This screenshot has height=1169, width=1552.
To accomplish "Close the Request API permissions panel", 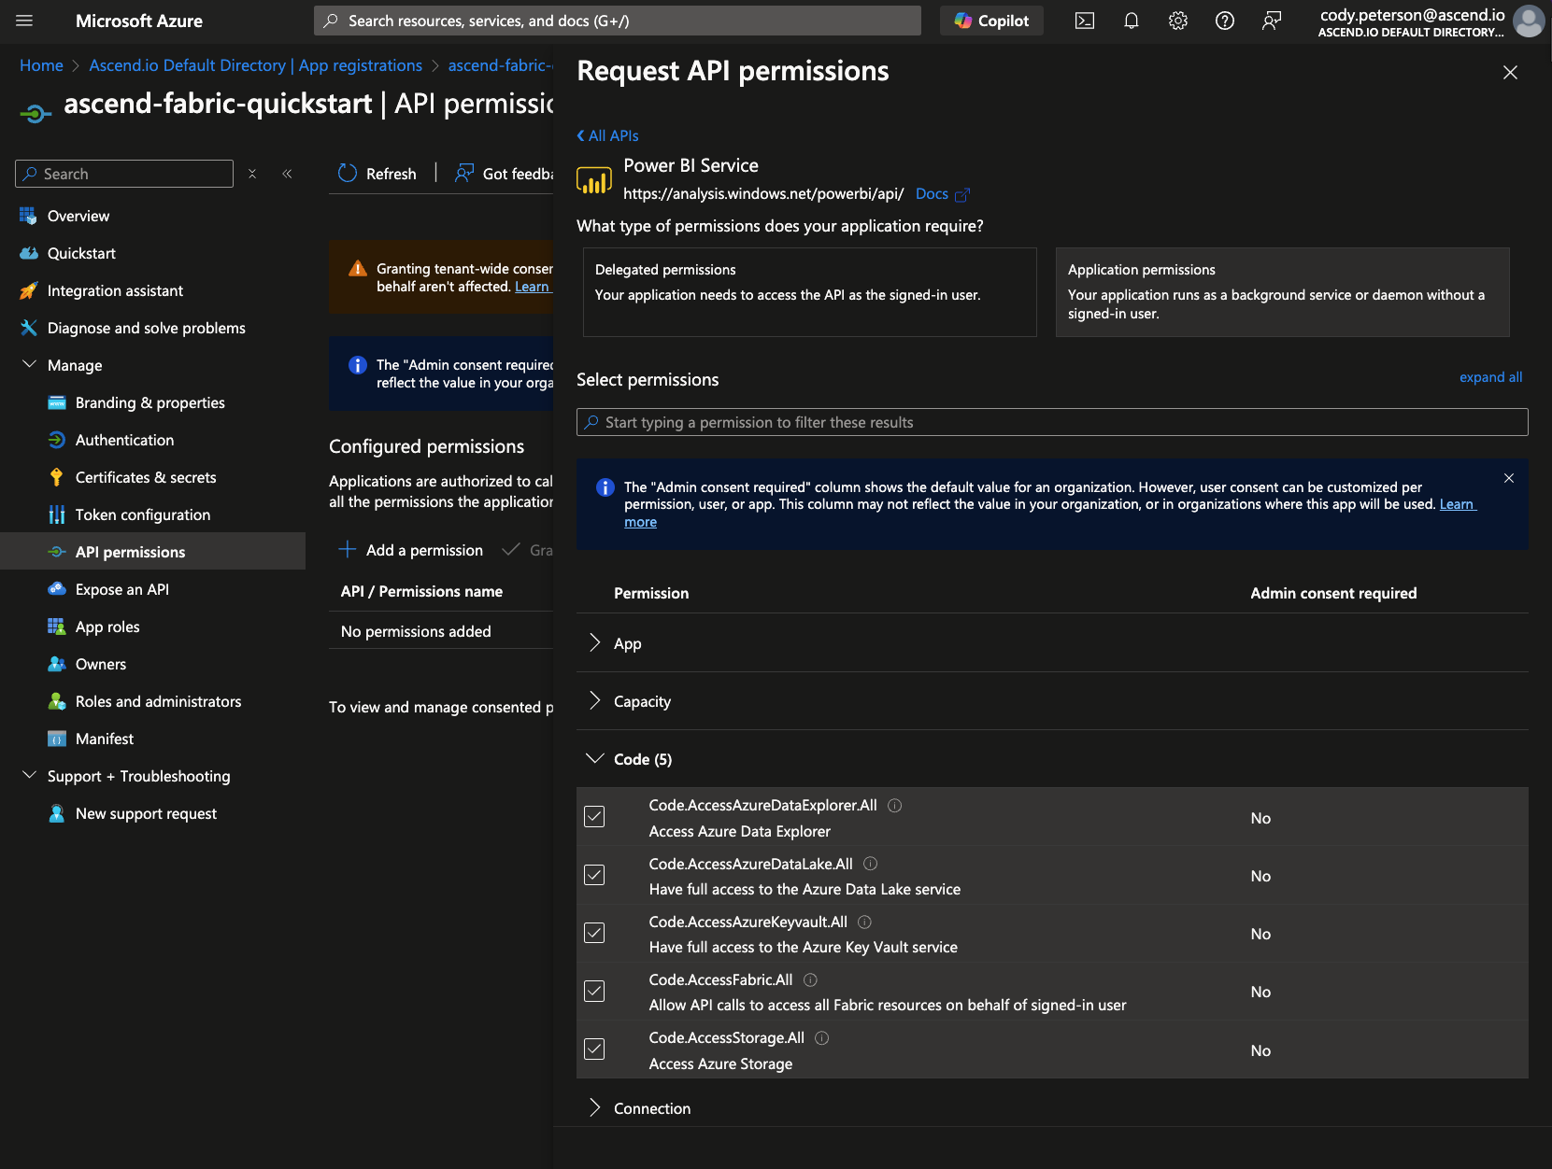I will coord(1510,73).
